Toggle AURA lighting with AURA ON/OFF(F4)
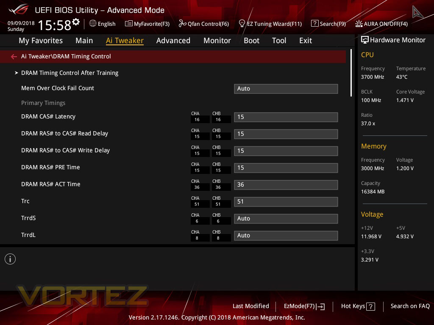 tap(359, 24)
